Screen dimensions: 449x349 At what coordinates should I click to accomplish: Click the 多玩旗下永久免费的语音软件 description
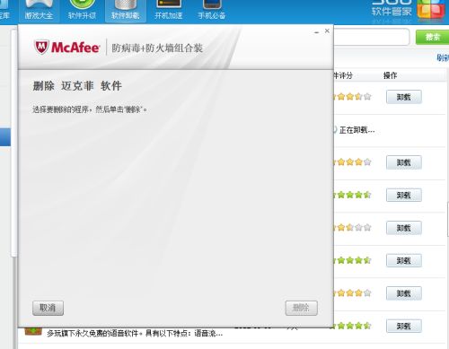tap(135, 333)
